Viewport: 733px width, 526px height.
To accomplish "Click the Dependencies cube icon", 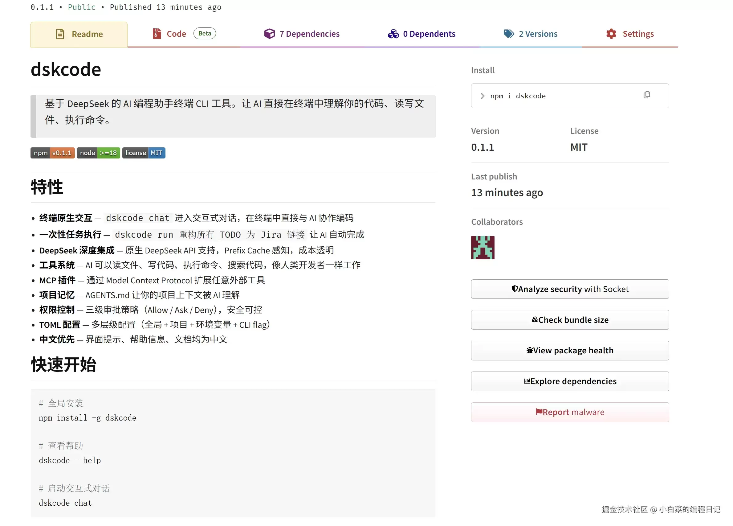I will [x=269, y=34].
